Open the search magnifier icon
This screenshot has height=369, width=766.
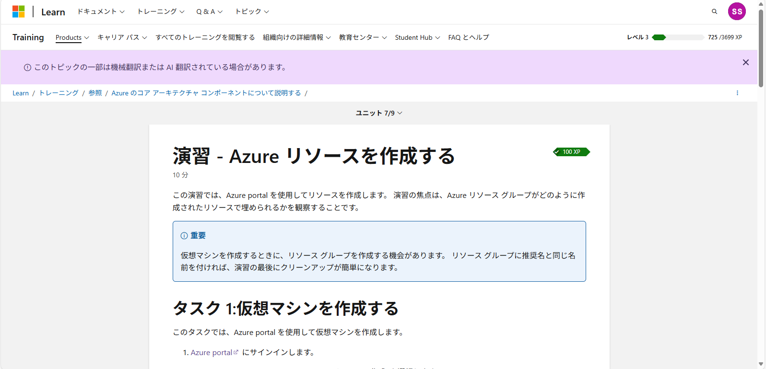(714, 12)
